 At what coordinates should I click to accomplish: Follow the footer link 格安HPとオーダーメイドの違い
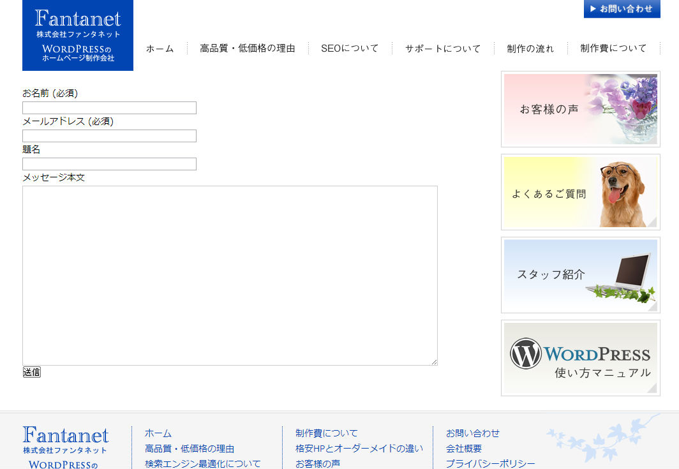(359, 449)
